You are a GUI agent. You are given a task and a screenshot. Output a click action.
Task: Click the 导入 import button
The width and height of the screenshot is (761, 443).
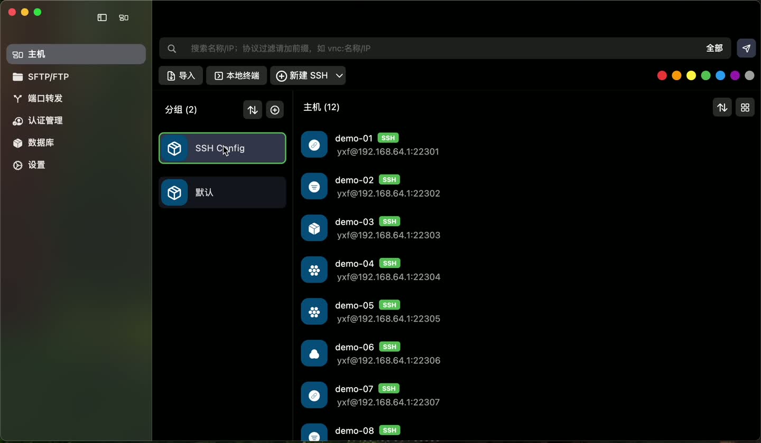click(x=181, y=75)
